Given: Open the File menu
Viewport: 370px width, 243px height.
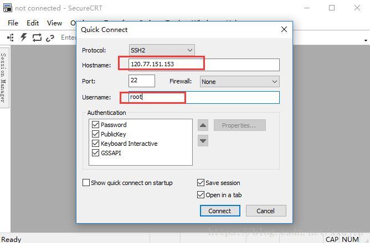Looking at the screenshot, I should [x=13, y=23].
